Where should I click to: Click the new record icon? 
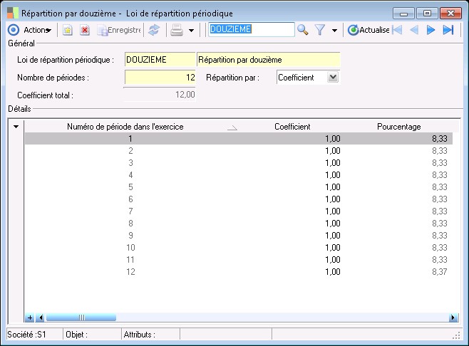(67, 30)
